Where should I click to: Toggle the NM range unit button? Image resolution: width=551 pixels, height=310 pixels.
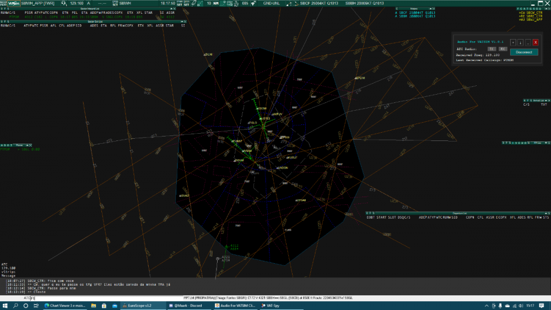pyautogui.click(x=216, y=3)
